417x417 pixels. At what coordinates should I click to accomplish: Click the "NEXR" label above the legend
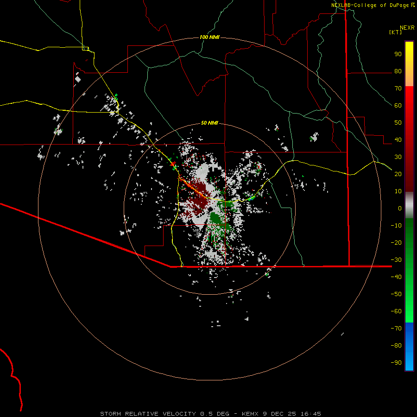(x=407, y=28)
